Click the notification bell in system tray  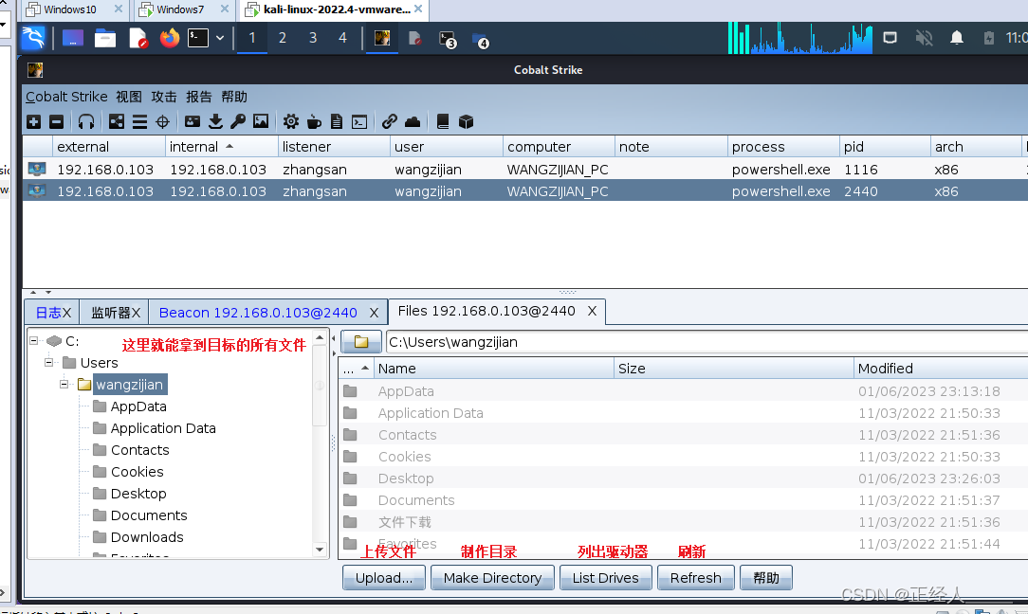(957, 38)
